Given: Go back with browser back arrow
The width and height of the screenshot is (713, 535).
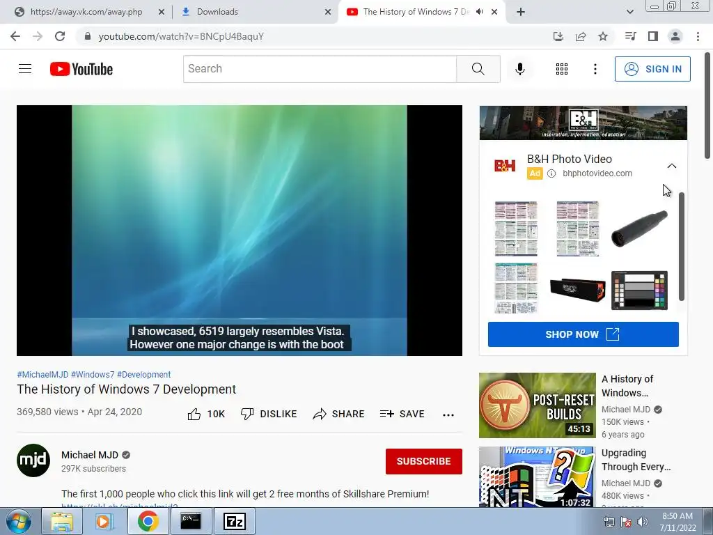Looking at the screenshot, I should [15, 36].
